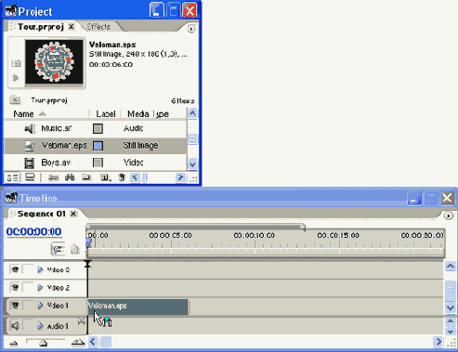Switch Project panel to Icon view
Screen dimensions: 458x352
[x=30, y=177]
